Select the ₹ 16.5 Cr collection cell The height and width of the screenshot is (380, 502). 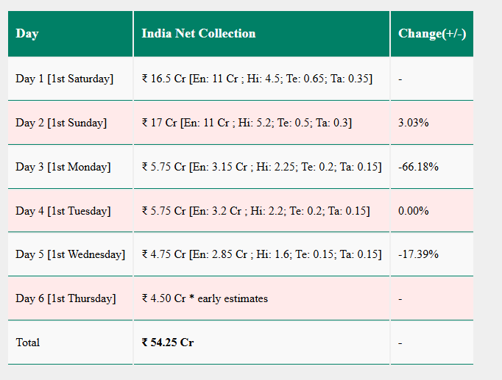[261, 79]
